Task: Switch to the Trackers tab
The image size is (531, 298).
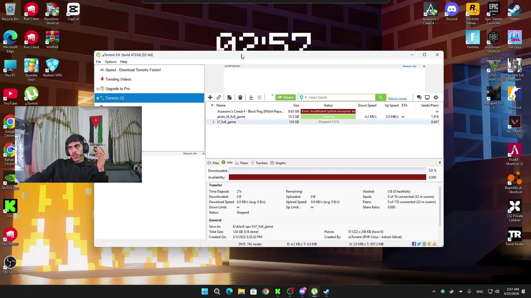Action: [259, 163]
